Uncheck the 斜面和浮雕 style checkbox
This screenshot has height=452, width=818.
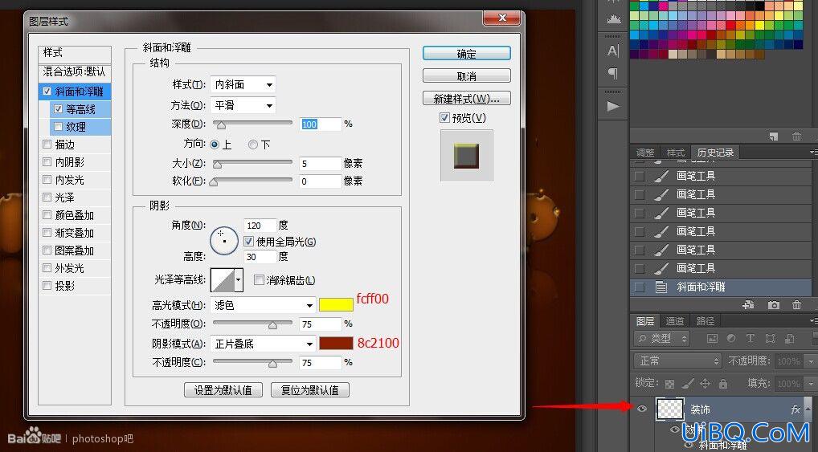[x=47, y=92]
